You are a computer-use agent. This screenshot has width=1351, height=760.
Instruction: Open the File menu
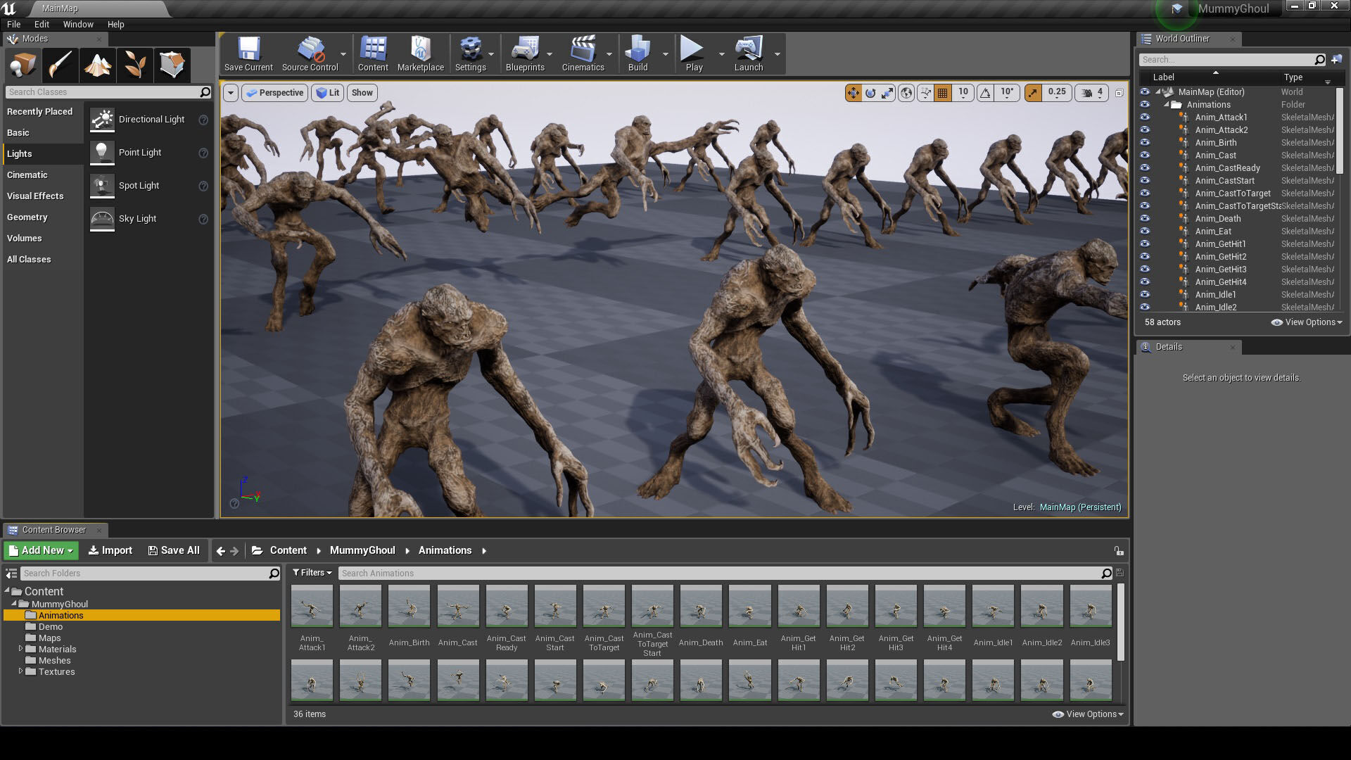tap(13, 24)
